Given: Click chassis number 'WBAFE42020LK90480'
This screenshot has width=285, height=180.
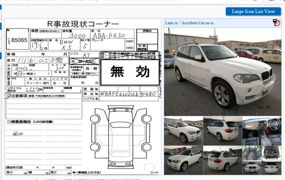Looking at the screenshot, I should [128, 94].
